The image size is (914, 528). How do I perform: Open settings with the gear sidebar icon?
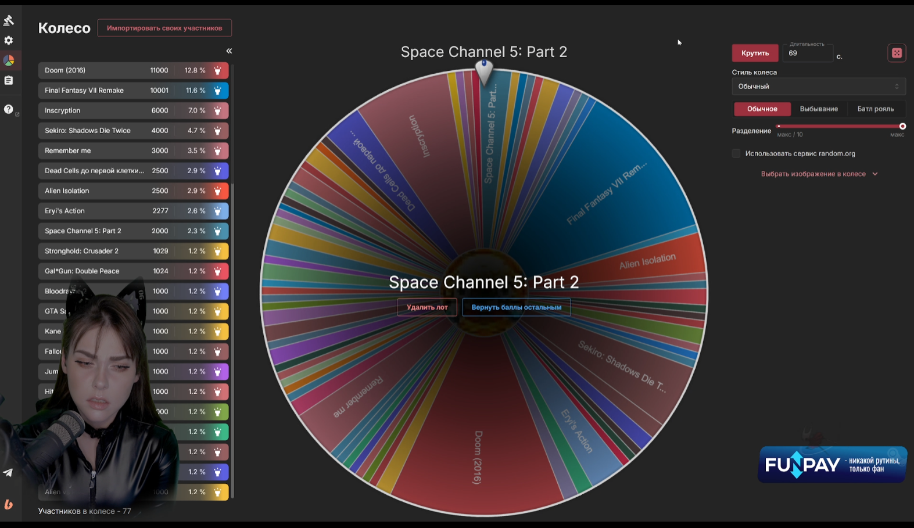click(x=9, y=41)
